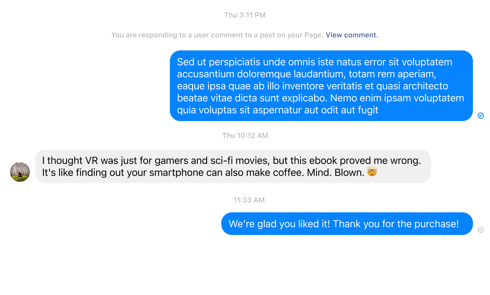Select the "We're glad you liked it!" bubble
Viewport: 490px width, 295px height.
click(x=347, y=224)
